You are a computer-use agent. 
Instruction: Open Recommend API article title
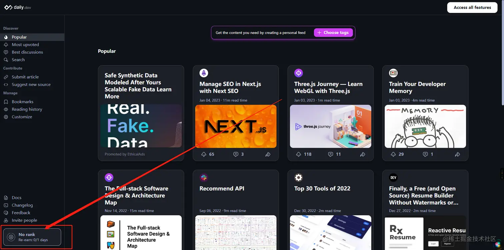click(222, 188)
